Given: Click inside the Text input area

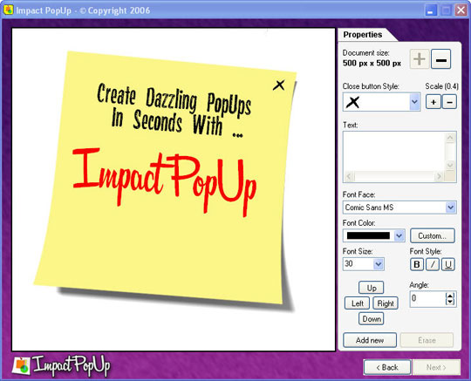Looking at the screenshot, I should click(393, 152).
